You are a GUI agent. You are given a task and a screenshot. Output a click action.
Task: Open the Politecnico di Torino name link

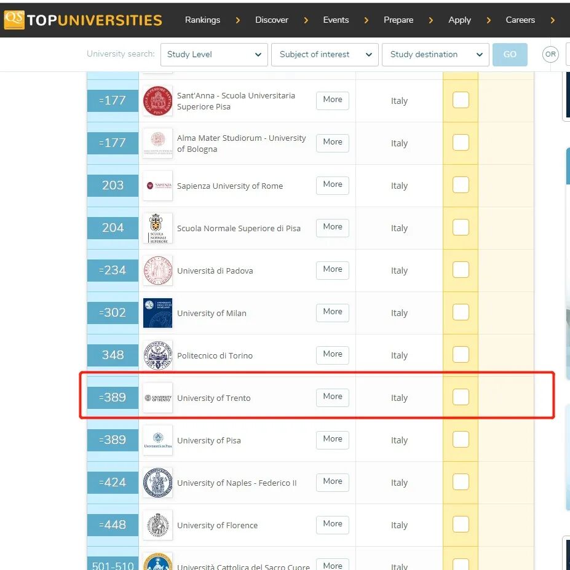pyautogui.click(x=215, y=355)
